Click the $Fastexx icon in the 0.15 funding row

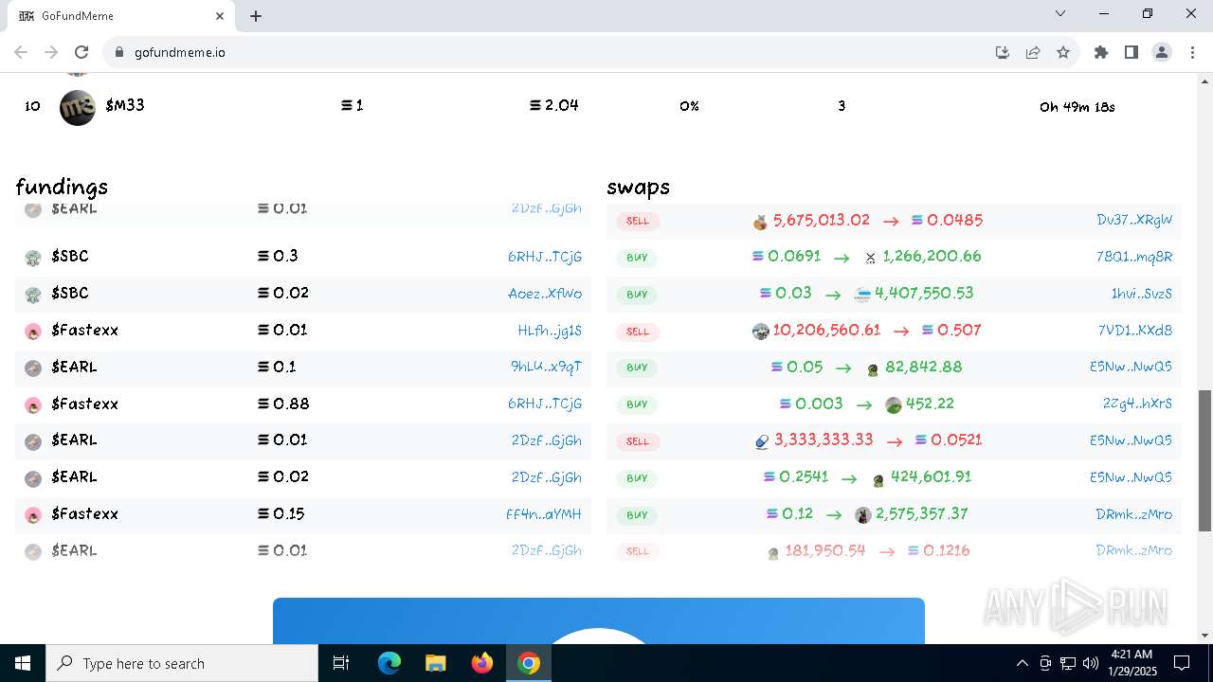pos(33,515)
